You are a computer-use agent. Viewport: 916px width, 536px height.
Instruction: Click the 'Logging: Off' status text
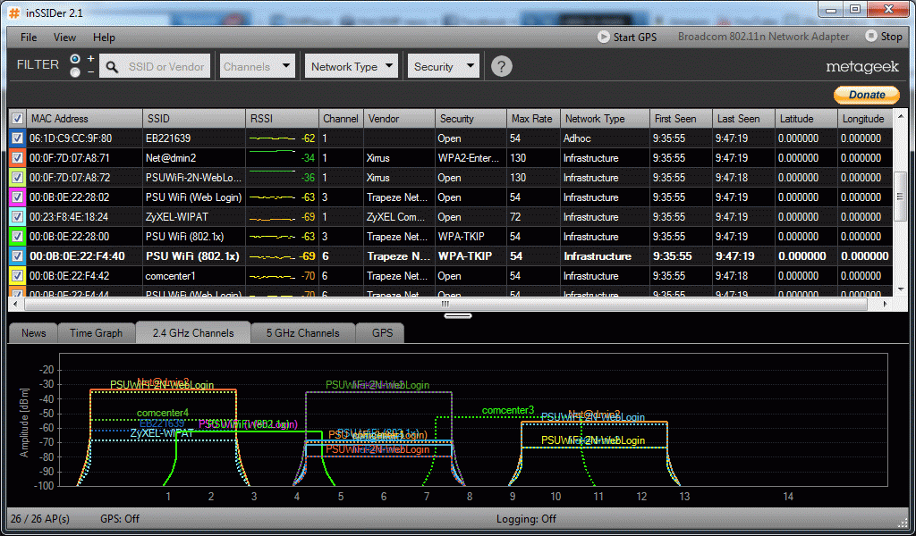coord(526,518)
